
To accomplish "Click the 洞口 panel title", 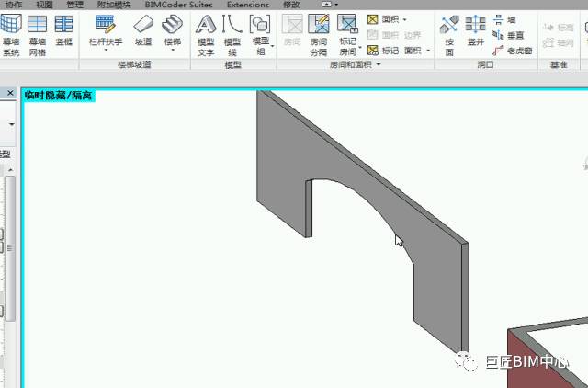I will 485,65.
